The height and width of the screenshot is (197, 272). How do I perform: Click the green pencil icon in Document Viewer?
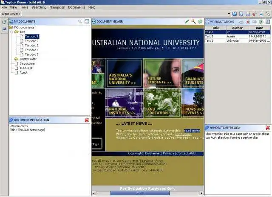click(187, 22)
